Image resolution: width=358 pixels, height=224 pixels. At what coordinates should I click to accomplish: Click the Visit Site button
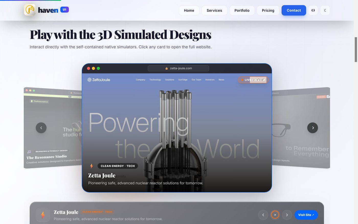pos(306,215)
